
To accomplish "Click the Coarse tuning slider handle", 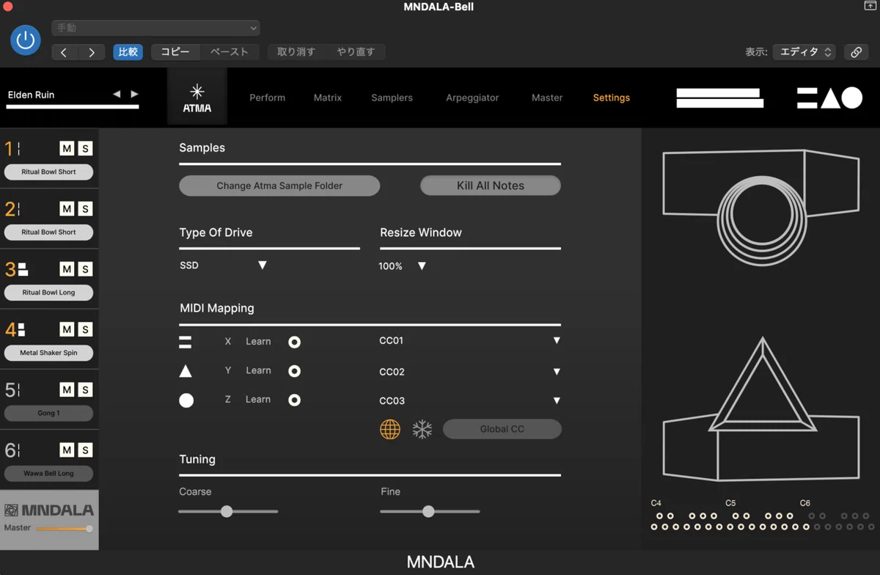I will 227,511.
